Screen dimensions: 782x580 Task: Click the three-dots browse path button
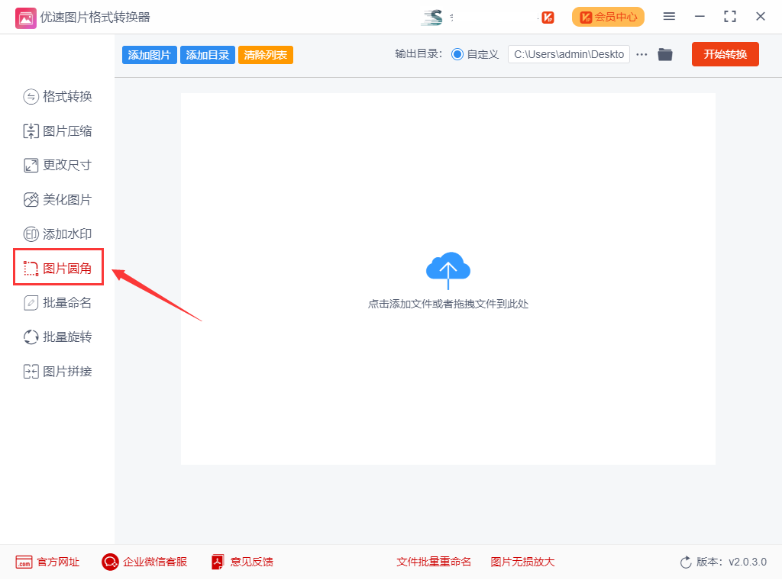tap(641, 54)
